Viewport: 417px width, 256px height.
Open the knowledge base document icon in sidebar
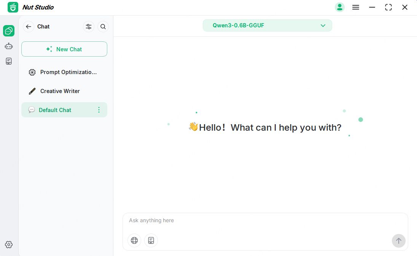(x=9, y=61)
